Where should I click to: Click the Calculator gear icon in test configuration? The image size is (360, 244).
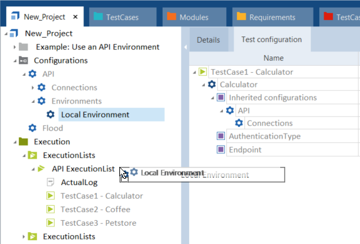click(x=212, y=85)
